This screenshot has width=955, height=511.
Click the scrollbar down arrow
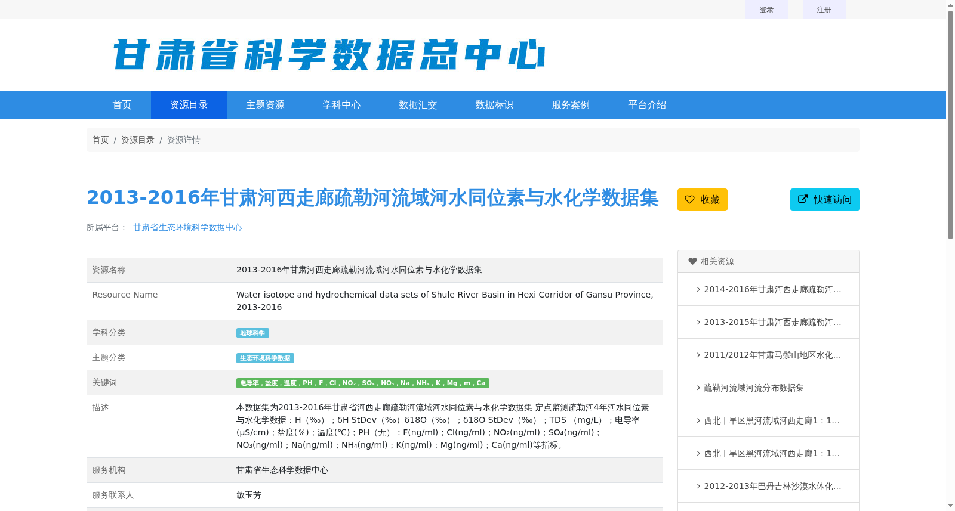click(x=950, y=506)
